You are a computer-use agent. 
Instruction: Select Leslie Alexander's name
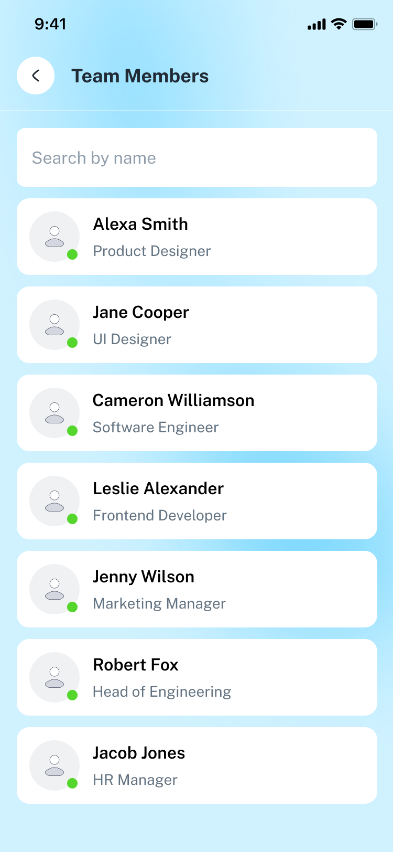click(158, 488)
